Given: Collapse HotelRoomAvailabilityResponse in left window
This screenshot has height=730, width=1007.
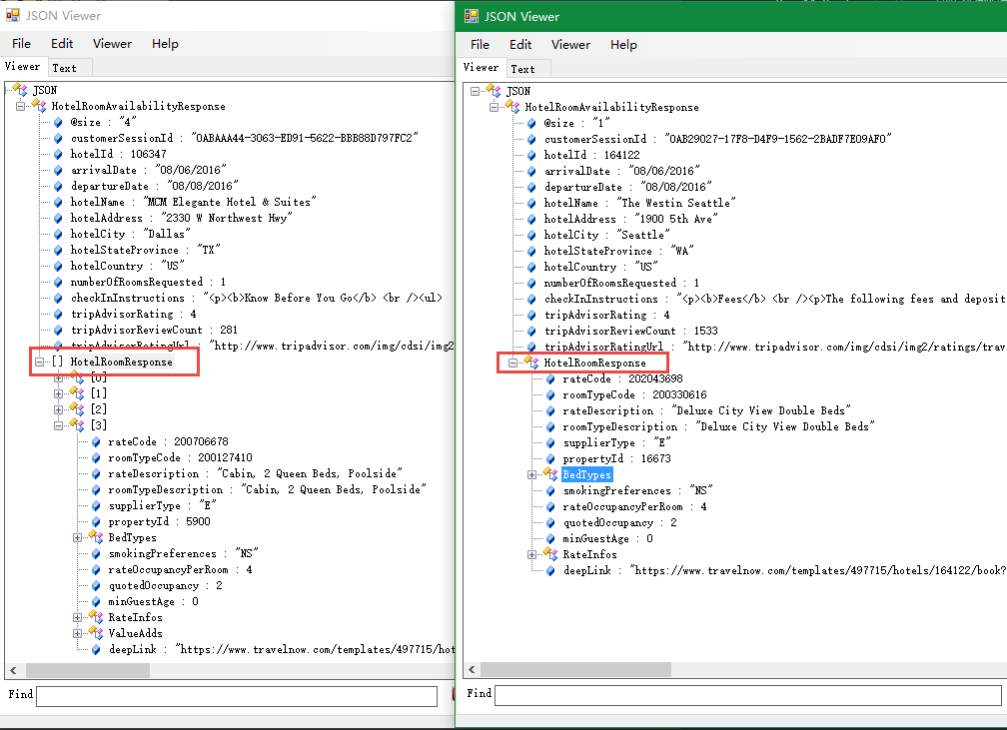Looking at the screenshot, I should [21, 106].
